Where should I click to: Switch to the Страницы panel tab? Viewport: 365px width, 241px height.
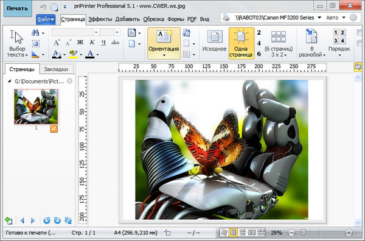tap(22, 69)
